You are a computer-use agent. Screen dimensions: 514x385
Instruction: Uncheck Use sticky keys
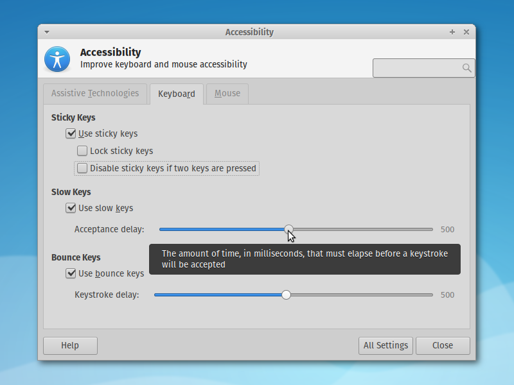click(x=71, y=133)
